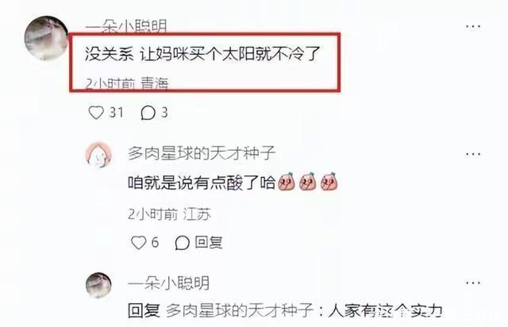Open replies bubble showing 3 comments

coord(148,113)
